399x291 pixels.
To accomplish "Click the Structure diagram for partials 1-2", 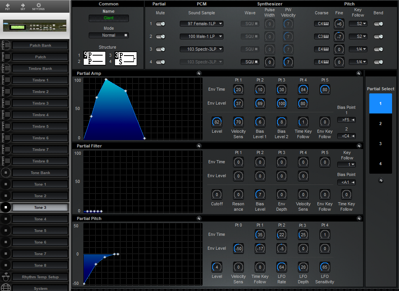I will (94, 58).
